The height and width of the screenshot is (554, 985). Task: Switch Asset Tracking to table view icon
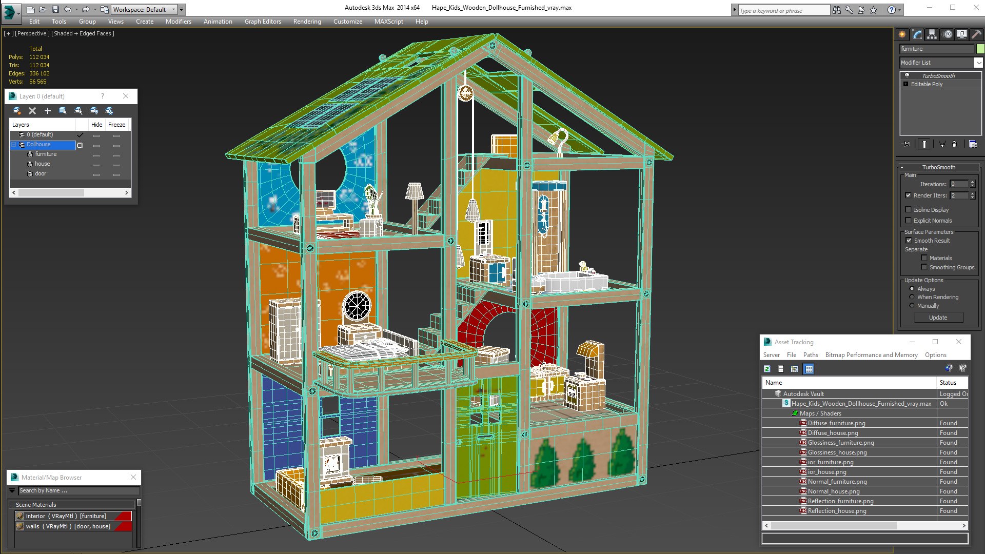(x=809, y=369)
